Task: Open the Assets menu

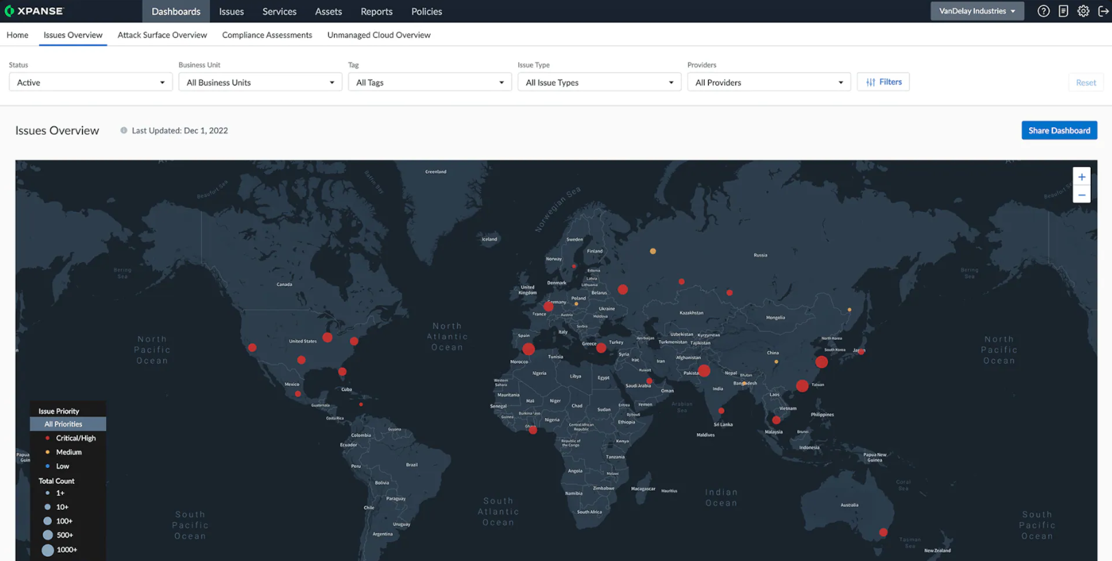Action: point(328,12)
